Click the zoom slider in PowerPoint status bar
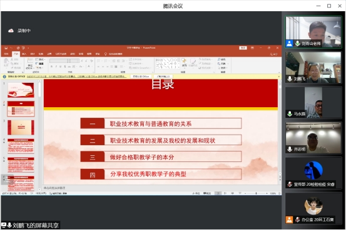Viewport: 346px width, 230px height. [256, 193]
